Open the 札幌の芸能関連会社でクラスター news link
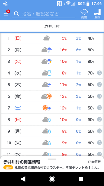Viewport: 104px width, 186px height. 57,168
